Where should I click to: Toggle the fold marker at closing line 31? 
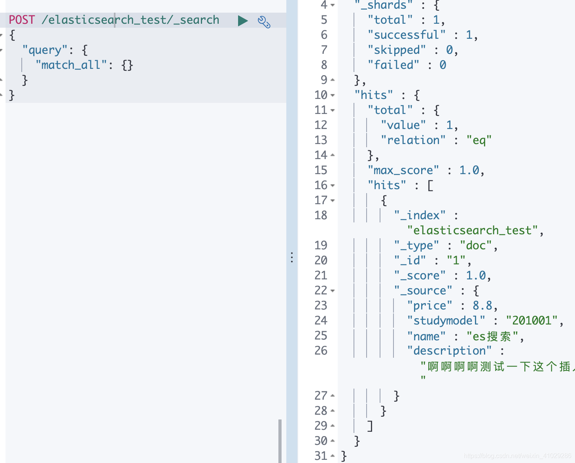[333, 456]
